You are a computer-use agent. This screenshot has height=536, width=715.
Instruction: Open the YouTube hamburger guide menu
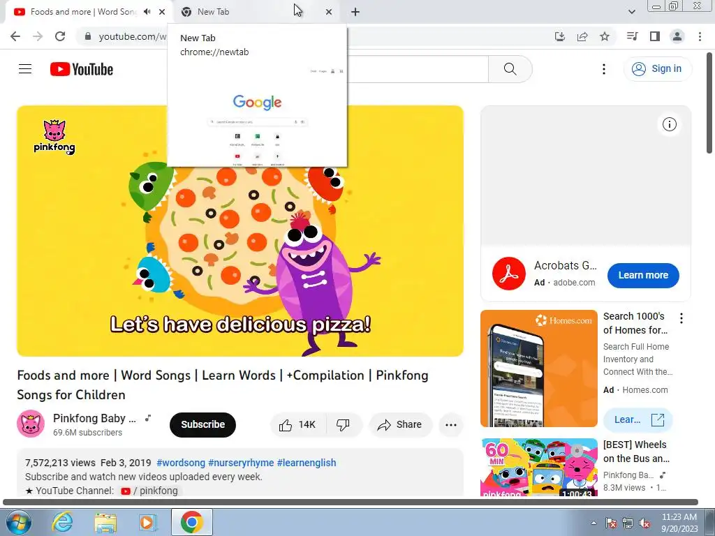[x=25, y=69]
